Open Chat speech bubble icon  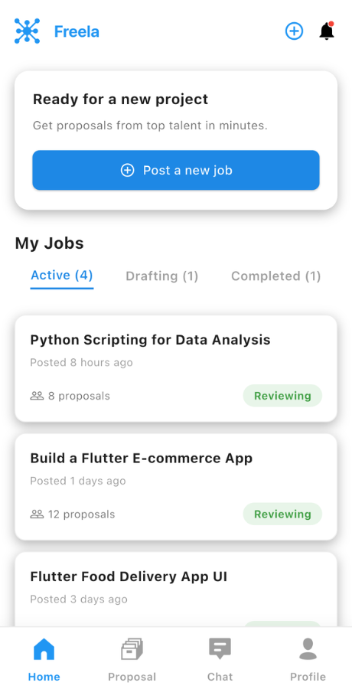220,649
